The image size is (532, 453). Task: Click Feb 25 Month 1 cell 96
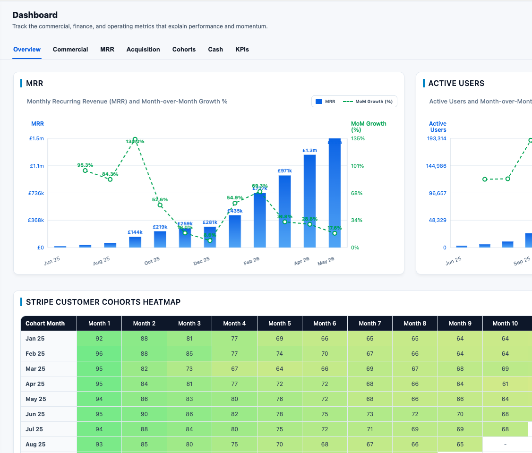pyautogui.click(x=99, y=354)
